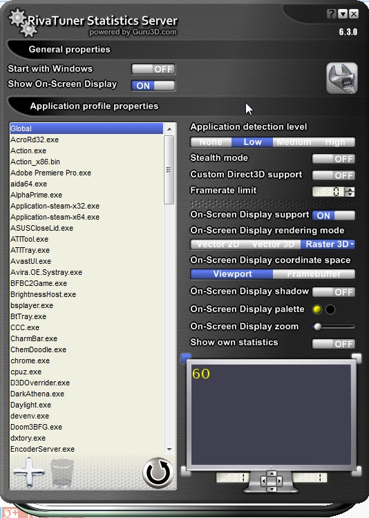Delete profile using trash bin icon
Viewport: 369px width, 518px height.
coord(61,473)
